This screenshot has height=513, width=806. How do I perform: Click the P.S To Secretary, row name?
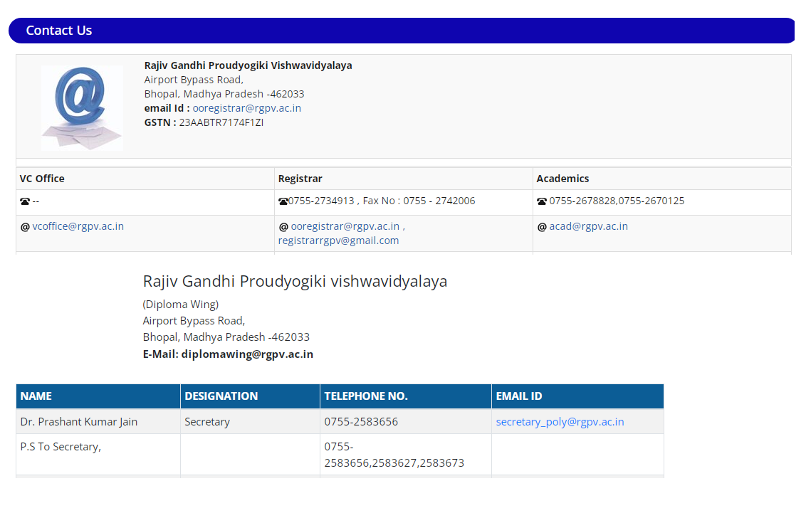[x=61, y=447]
